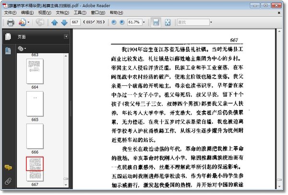Viewport: 288px width, 195px height.
Task: Click the Print icon in toolbar
Action: [10, 23]
